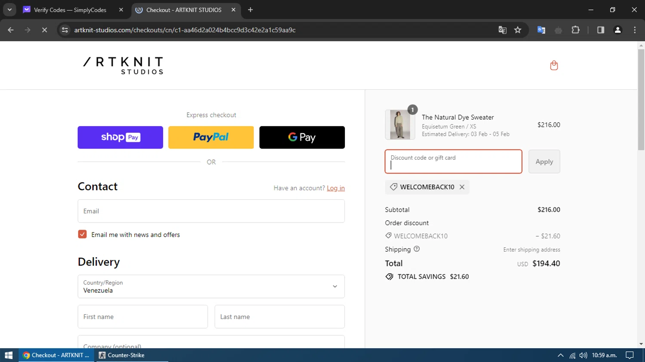Open a new browser tab
The height and width of the screenshot is (362, 645).
pos(250,9)
